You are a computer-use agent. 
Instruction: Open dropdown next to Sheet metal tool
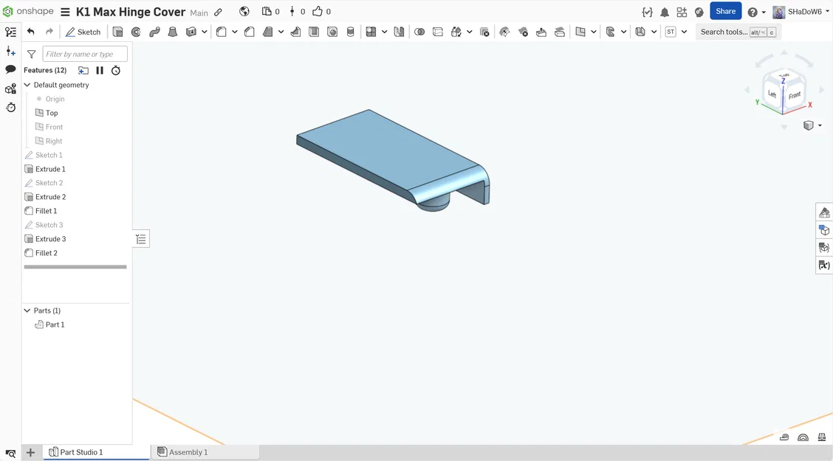654,32
